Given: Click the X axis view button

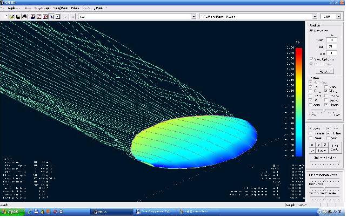Looking at the screenshot, I should click(312, 145).
